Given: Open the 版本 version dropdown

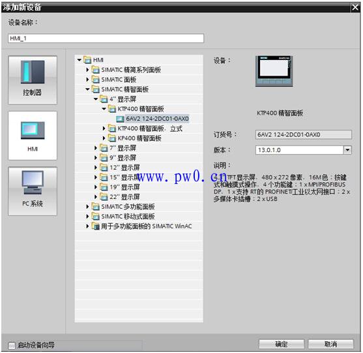Looking at the screenshot, I should [x=347, y=149].
